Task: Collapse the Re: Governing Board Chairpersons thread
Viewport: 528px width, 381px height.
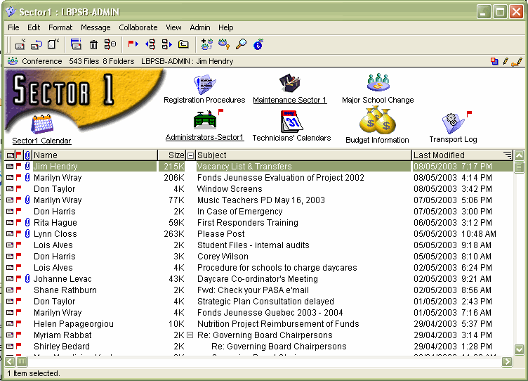Action: tap(190, 335)
